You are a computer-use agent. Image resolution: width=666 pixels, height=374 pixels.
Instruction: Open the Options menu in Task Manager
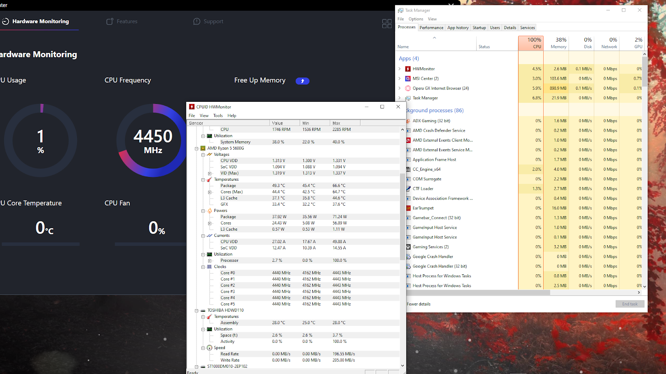click(x=416, y=19)
